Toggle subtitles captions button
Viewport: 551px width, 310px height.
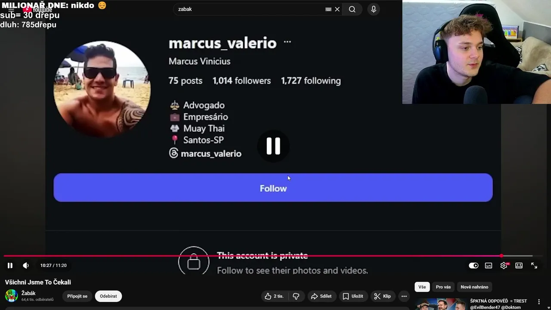tap(489, 266)
